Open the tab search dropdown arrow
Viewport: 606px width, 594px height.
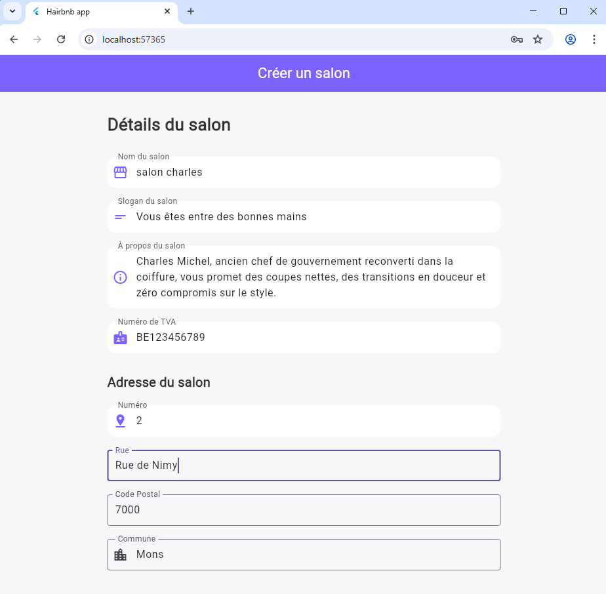click(x=12, y=11)
